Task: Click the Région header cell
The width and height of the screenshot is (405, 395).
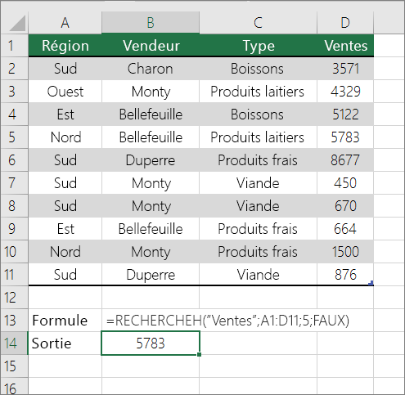Action: (x=65, y=46)
